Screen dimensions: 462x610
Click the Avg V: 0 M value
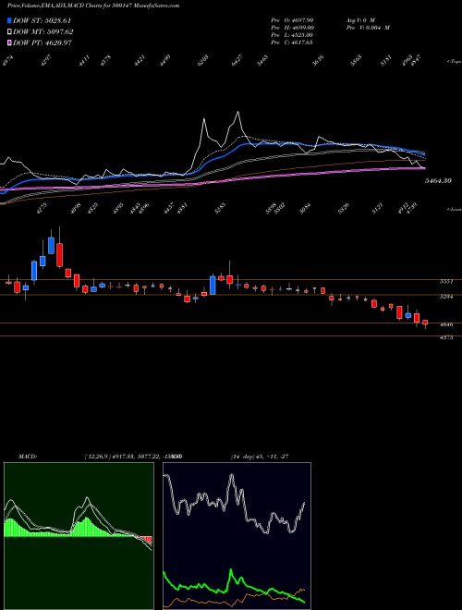pos(360,19)
